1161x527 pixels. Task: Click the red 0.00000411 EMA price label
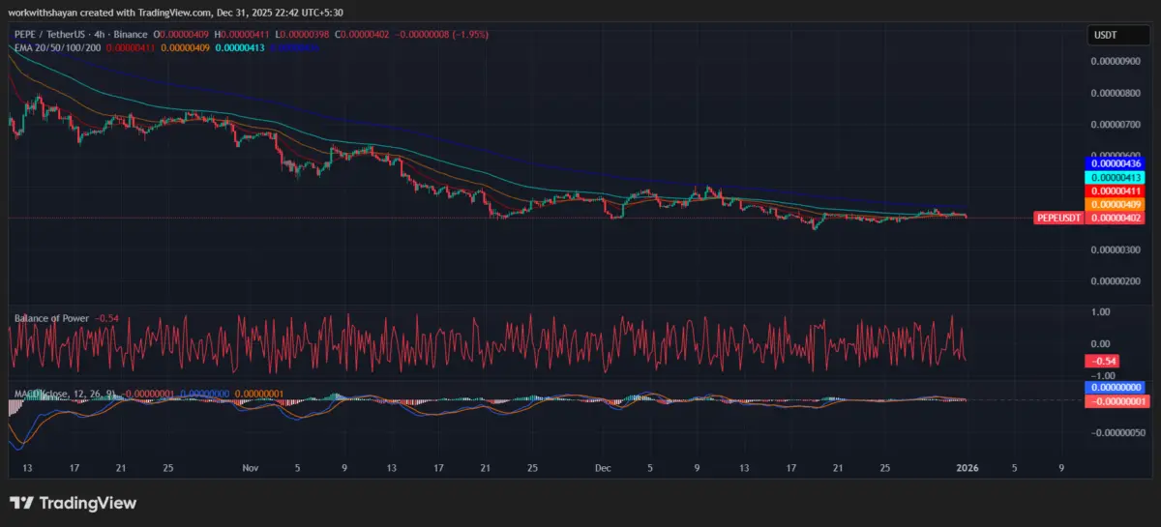(1116, 191)
